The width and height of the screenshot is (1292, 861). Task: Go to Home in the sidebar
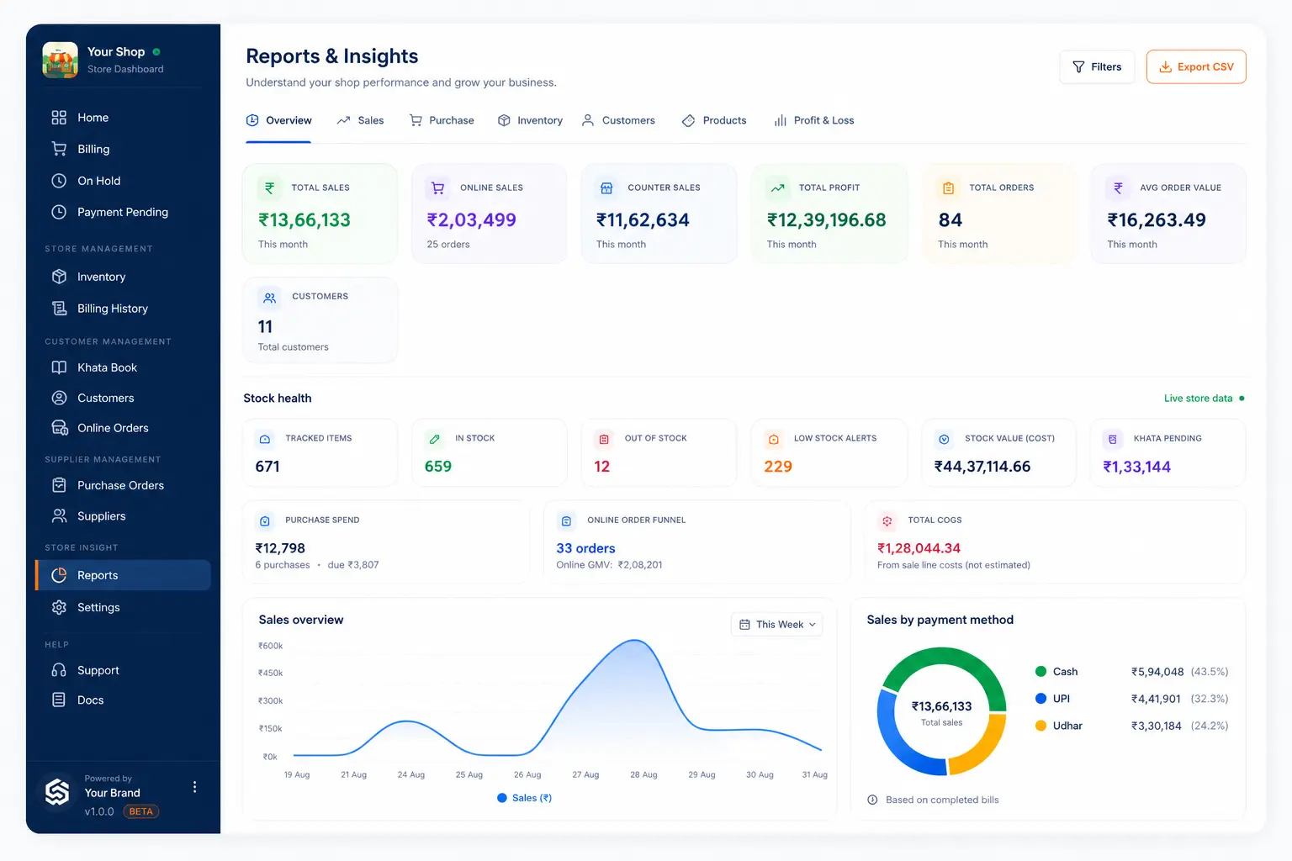tap(123, 118)
